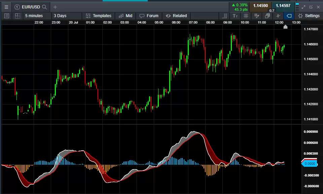Toggle the chart pop-out icon
323x194 pixels.
[310, 6]
